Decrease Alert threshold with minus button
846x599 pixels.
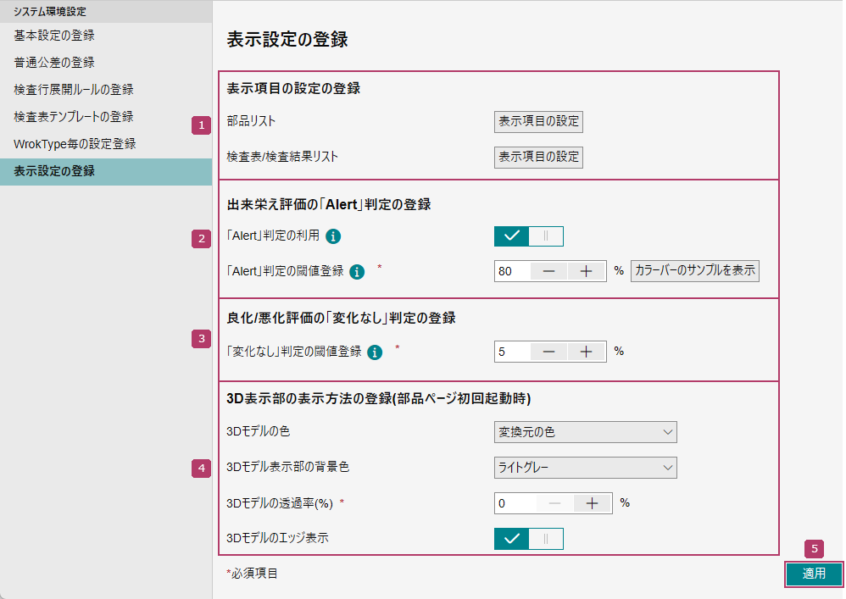tap(549, 271)
